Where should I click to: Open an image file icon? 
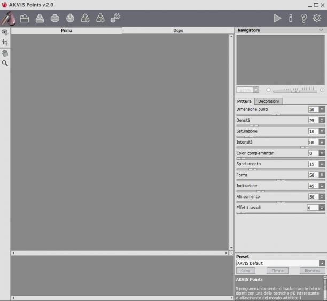pyautogui.click(x=25, y=18)
